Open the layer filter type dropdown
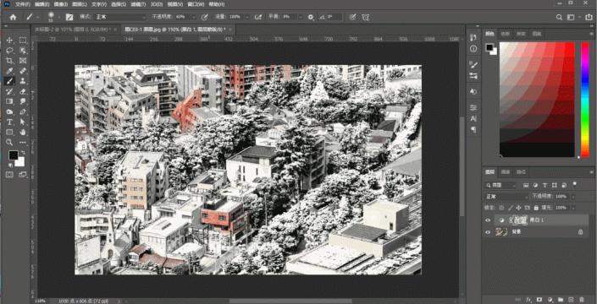 click(500, 185)
